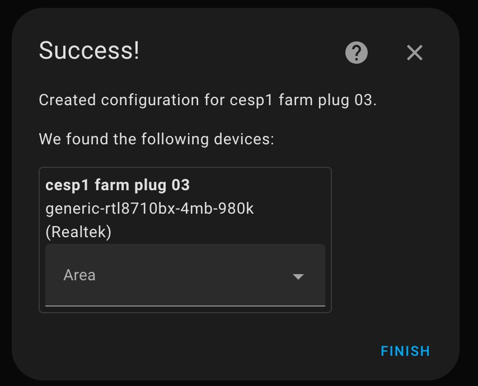Click blank footer space left of FINISH
The width and height of the screenshot is (478, 386).
click(224, 351)
